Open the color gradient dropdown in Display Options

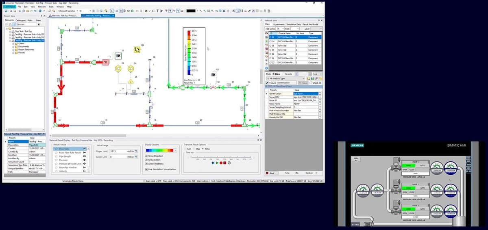tap(176, 151)
